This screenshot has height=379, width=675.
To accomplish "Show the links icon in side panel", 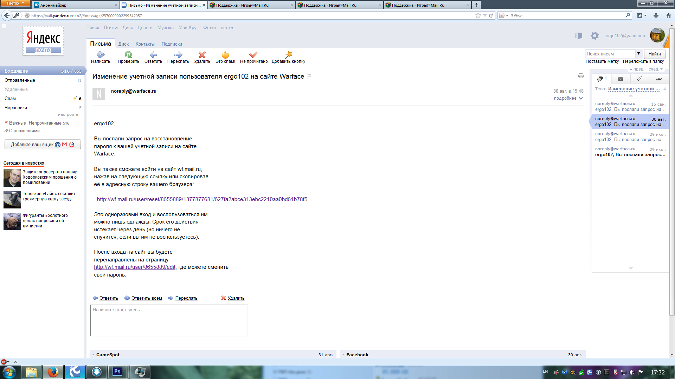I will [659, 79].
